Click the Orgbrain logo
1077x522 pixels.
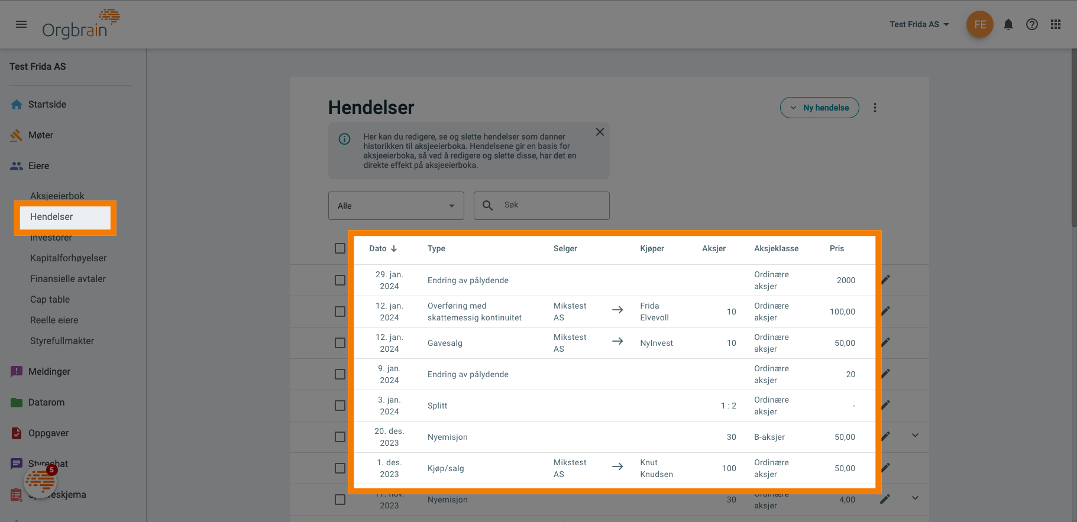point(81,24)
